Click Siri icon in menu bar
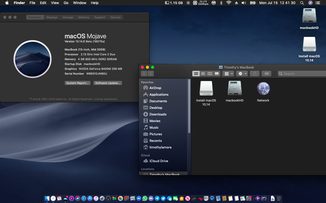The image size is (326, 203). [x=310, y=3]
